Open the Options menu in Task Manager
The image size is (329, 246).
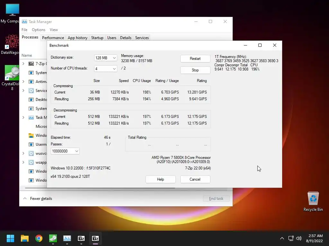pos(39,30)
